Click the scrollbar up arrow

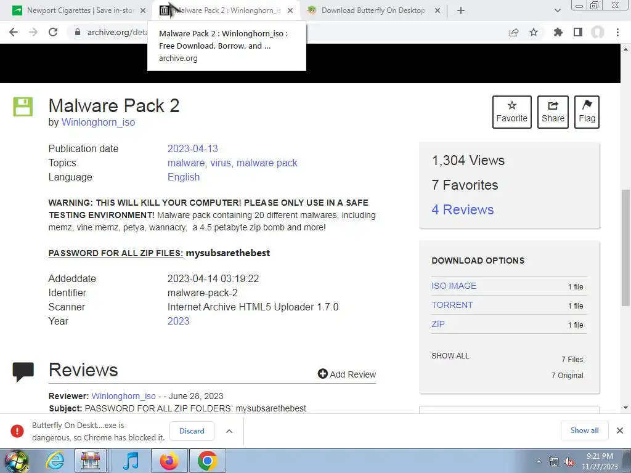[625, 49]
